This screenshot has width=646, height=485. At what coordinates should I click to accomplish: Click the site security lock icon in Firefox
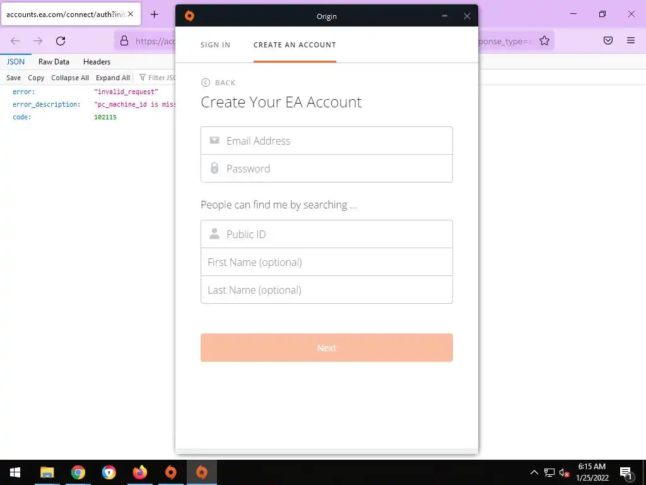click(124, 40)
